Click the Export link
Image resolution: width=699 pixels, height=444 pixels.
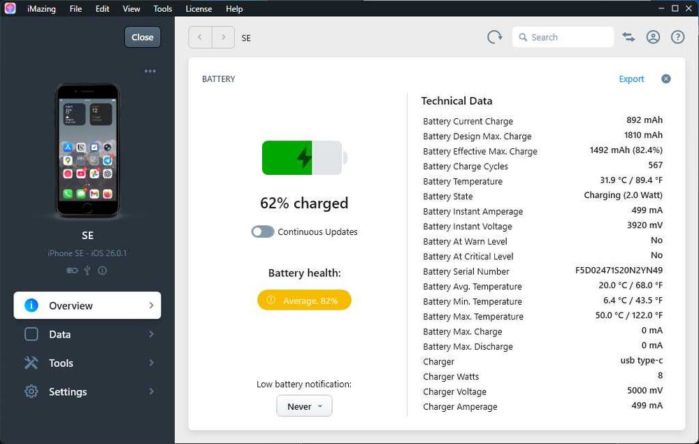631,79
